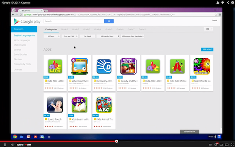
Task: Open English Language Arts category
Action: 25,36
